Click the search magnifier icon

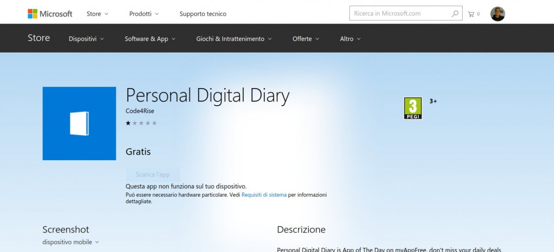coord(455,13)
